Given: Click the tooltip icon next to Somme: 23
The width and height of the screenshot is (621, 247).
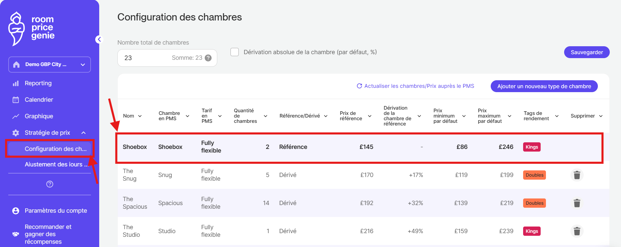Looking at the screenshot, I should tap(208, 58).
